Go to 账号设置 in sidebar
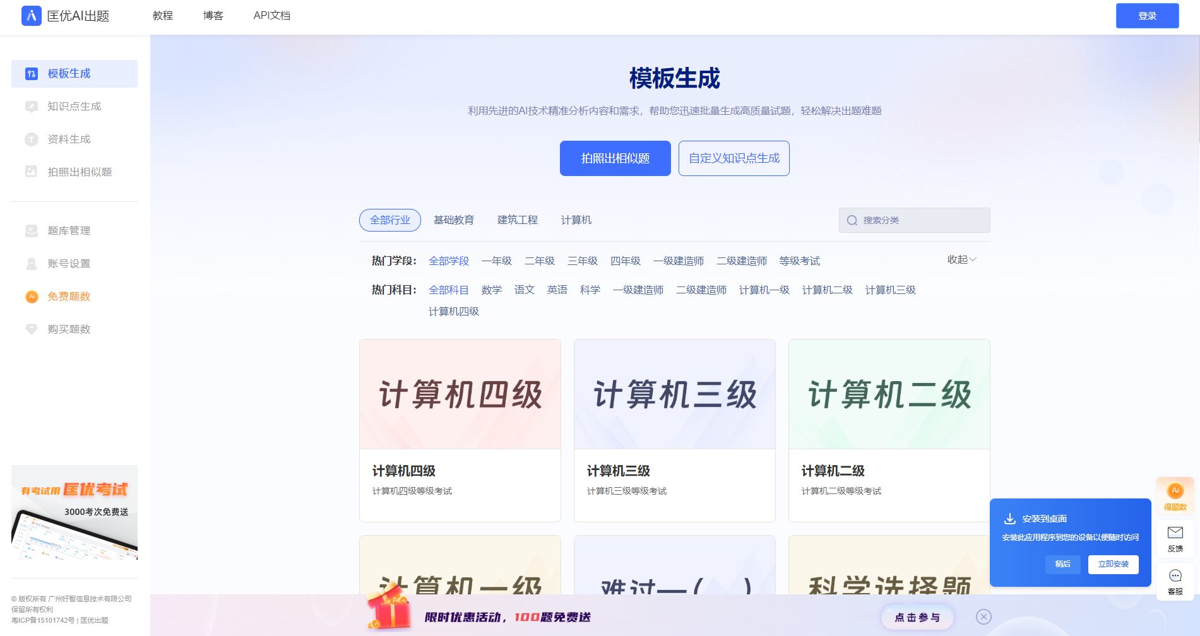 pyautogui.click(x=69, y=264)
